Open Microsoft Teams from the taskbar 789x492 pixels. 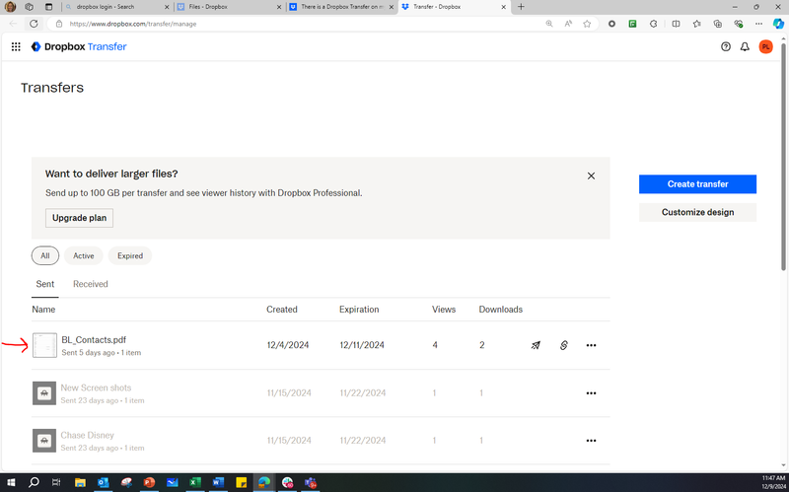311,482
